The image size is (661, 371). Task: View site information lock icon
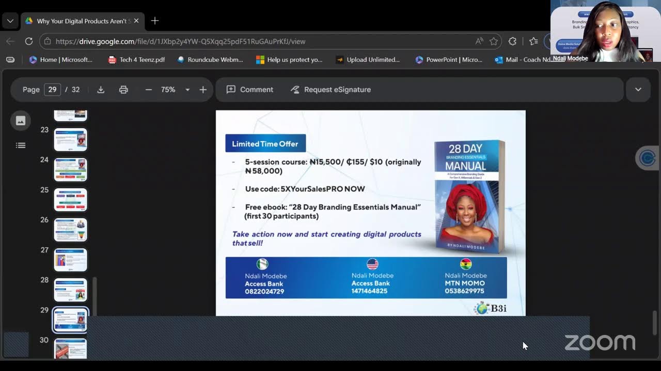pyautogui.click(x=48, y=41)
